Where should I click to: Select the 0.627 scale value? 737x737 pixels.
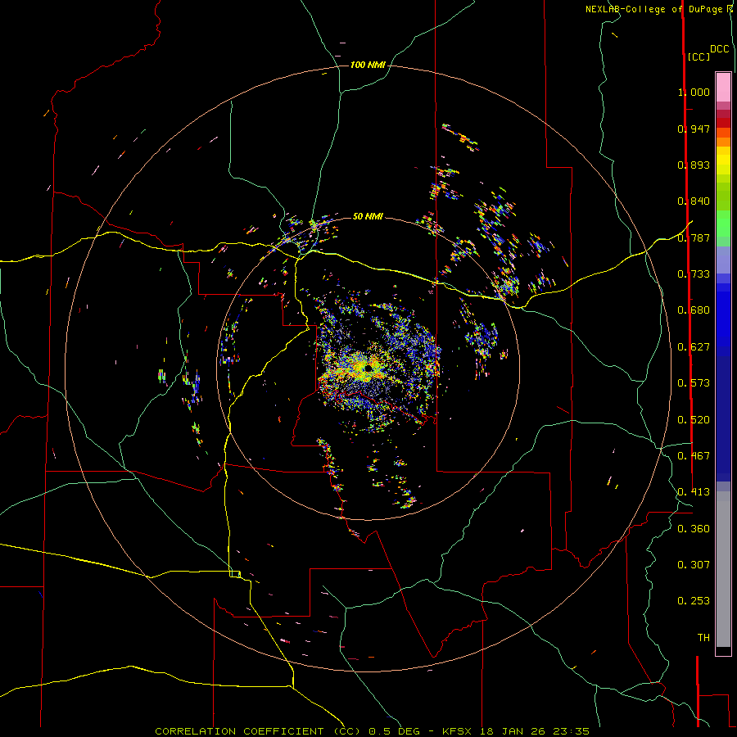click(x=694, y=347)
